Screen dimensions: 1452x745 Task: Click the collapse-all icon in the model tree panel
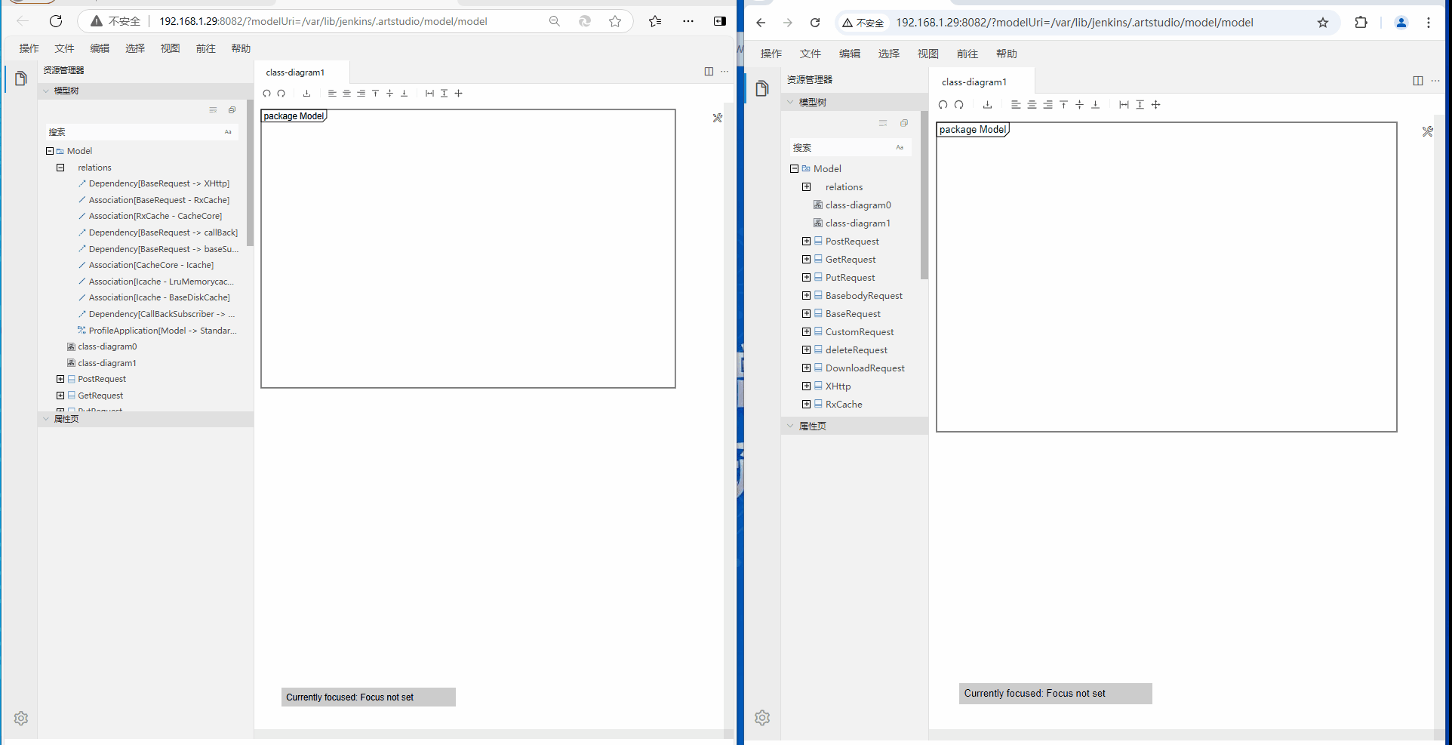tap(213, 110)
